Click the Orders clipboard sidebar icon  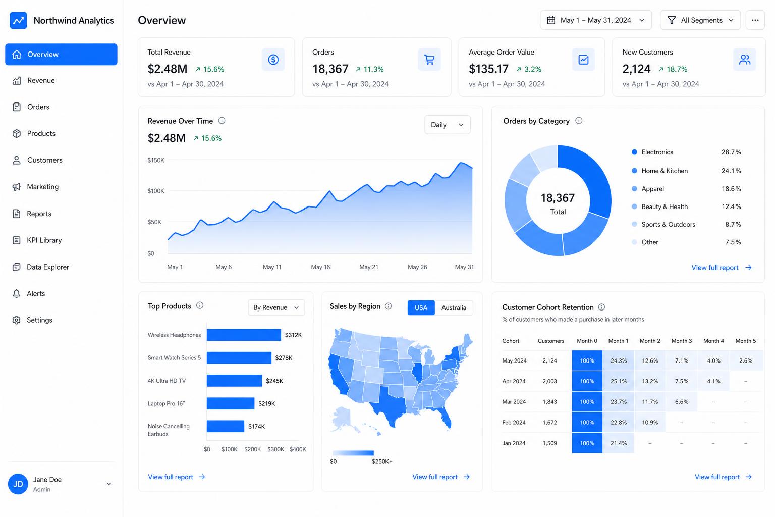17,107
